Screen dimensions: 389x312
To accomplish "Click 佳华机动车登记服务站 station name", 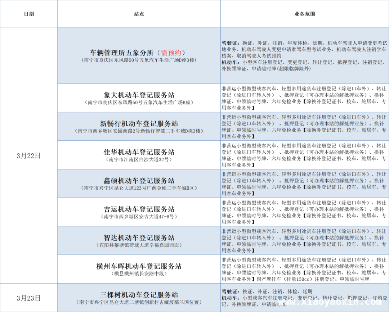I will tap(139, 152).
